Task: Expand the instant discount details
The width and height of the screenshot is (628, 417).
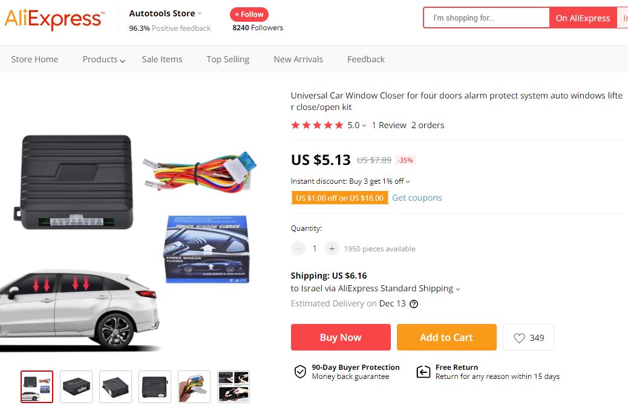Action: click(408, 181)
